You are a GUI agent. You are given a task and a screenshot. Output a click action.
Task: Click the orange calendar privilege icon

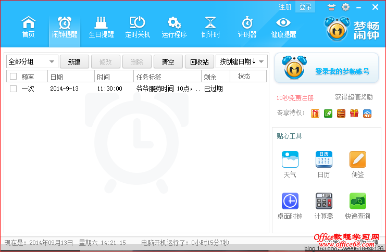point(341,114)
